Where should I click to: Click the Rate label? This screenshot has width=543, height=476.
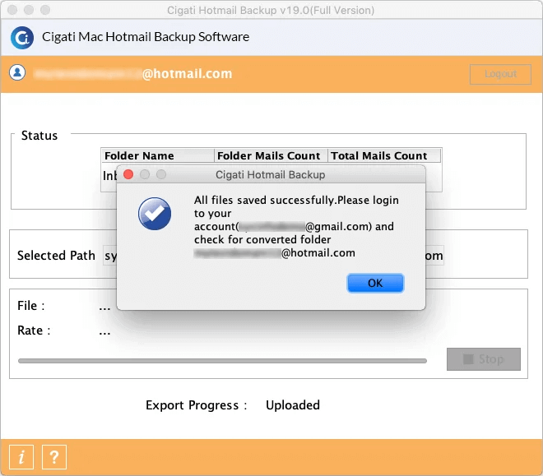(x=34, y=330)
